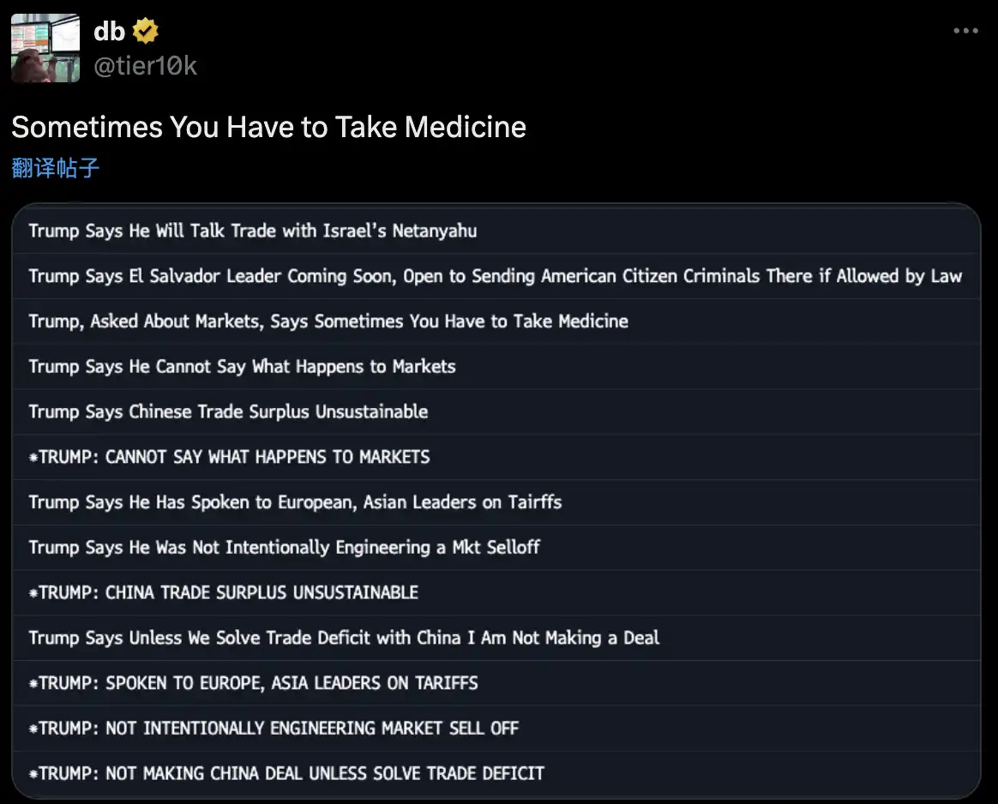Viewport: 998px width, 804px height.
Task: Click the "*TRUMP: CANNOT SAY WHAT HAPPENS TO MARKETS" row
Action: pos(229,457)
